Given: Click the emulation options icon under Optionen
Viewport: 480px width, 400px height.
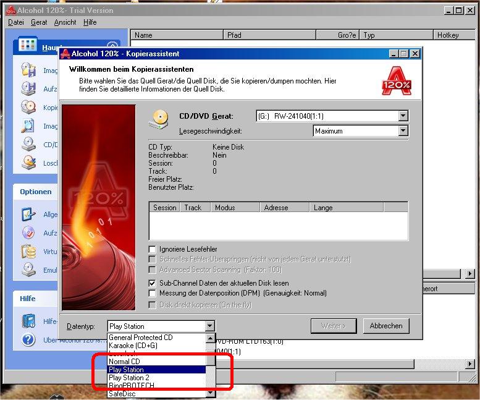Looking at the screenshot, I should click(x=28, y=270).
